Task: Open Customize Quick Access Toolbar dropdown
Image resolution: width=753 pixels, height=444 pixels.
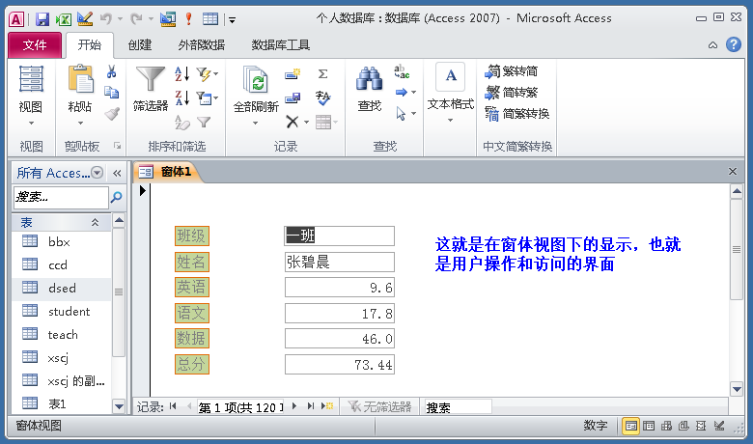Action: [232, 19]
